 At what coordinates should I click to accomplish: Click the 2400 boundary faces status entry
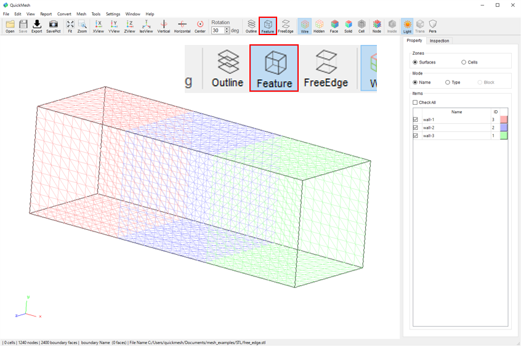pos(59,343)
